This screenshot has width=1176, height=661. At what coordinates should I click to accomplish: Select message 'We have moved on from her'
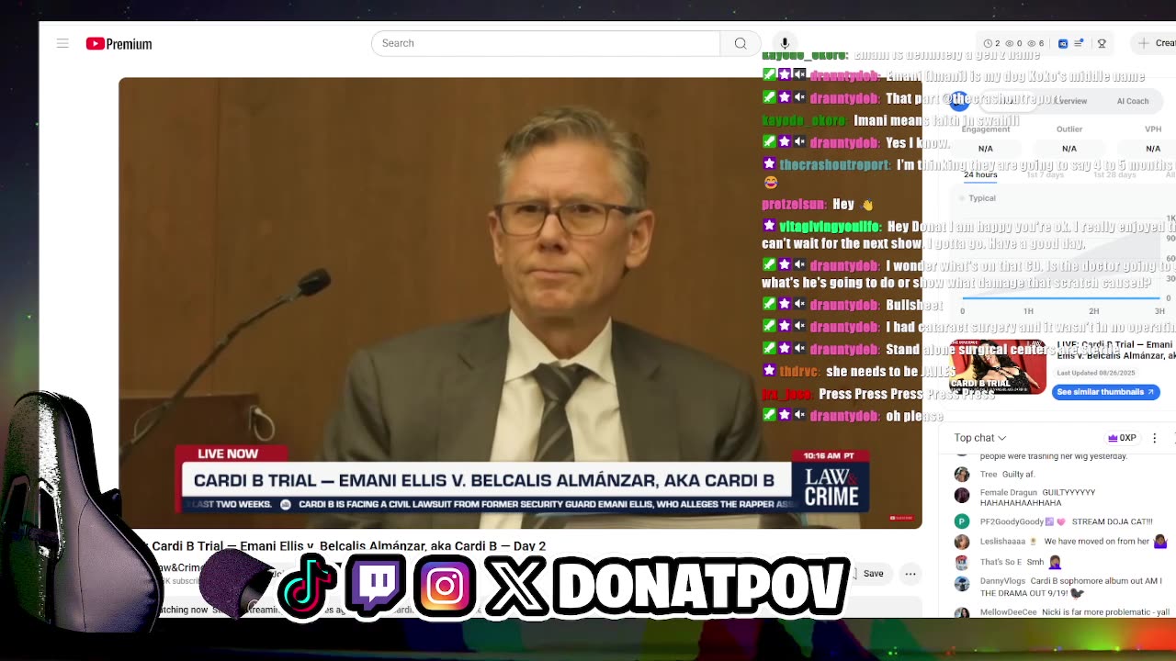1096,542
